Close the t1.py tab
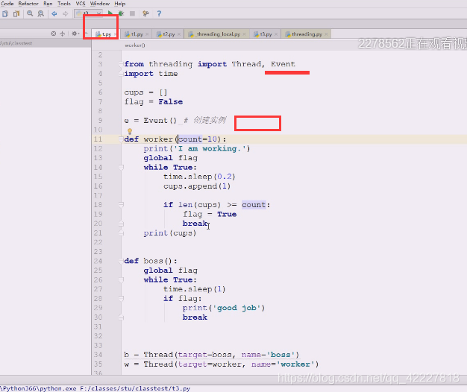The width and height of the screenshot is (467, 392). coord(147,34)
